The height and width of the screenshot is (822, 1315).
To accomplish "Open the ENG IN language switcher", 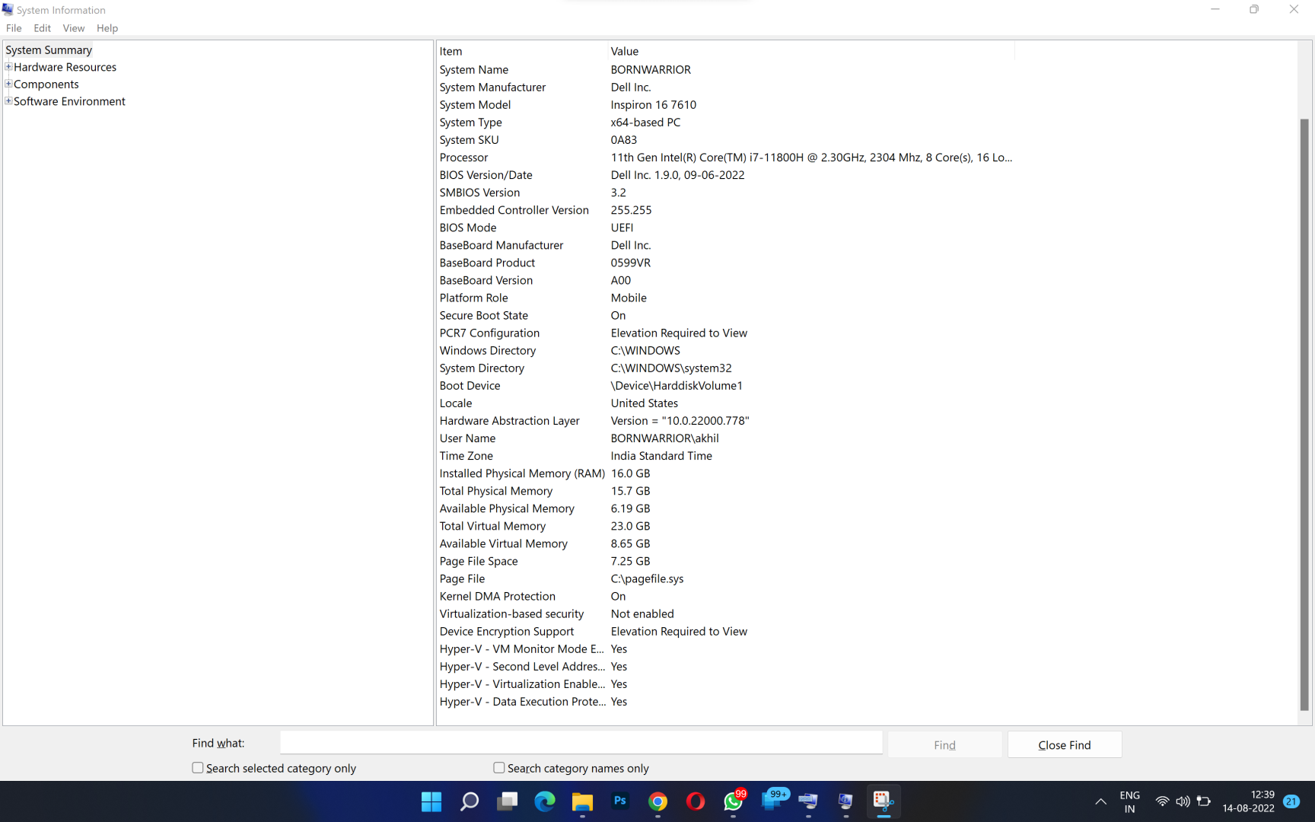I will 1130,801.
